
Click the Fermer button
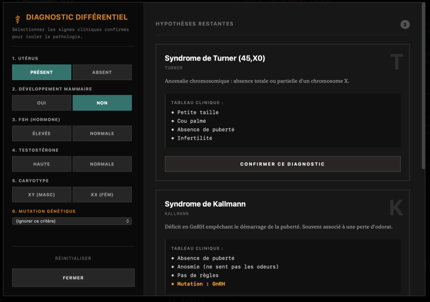point(73,278)
